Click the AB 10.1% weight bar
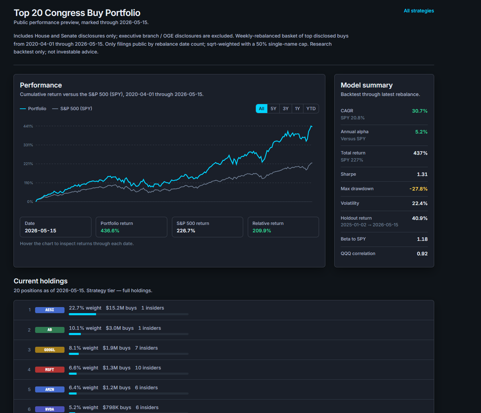Viewport: 481px width, 413px height. [x=129, y=334]
